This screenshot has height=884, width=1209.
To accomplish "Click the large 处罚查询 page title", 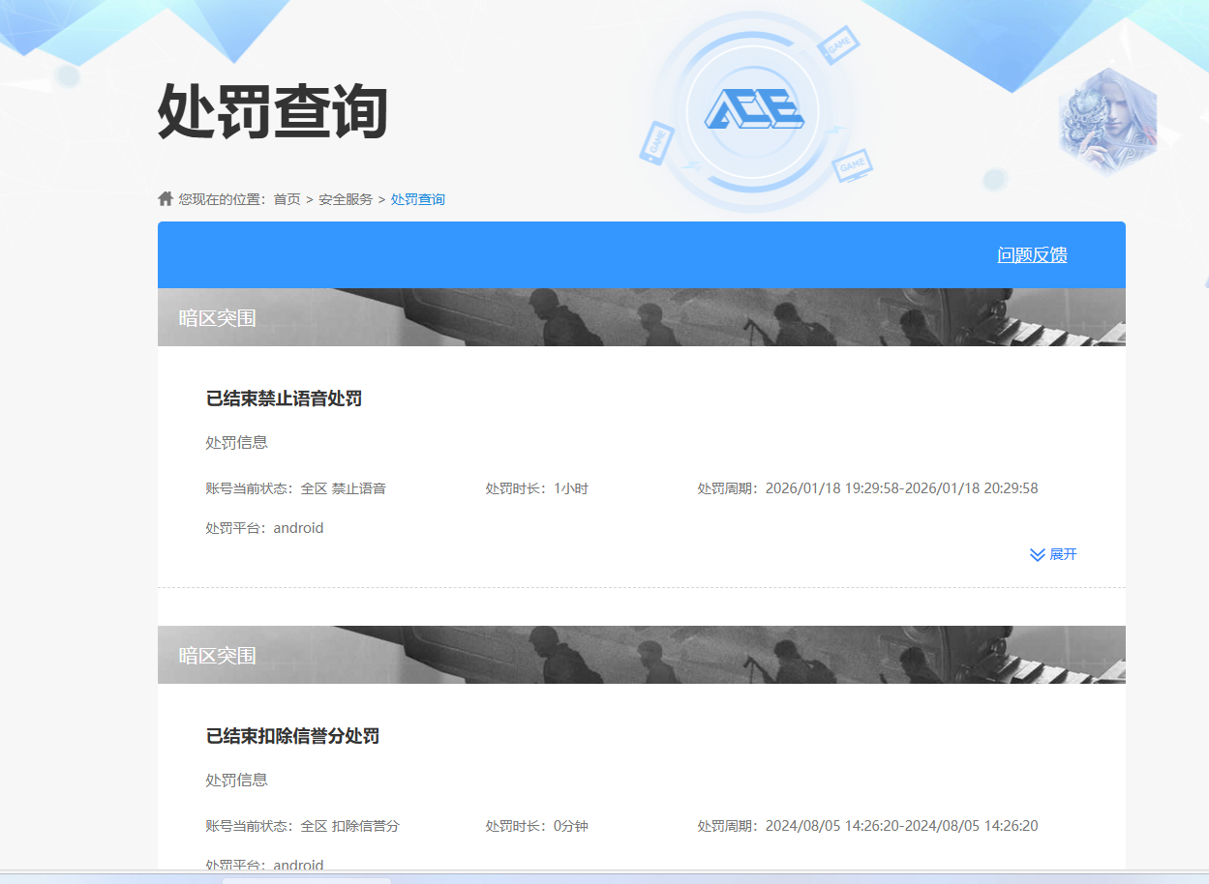I will point(273,111).
